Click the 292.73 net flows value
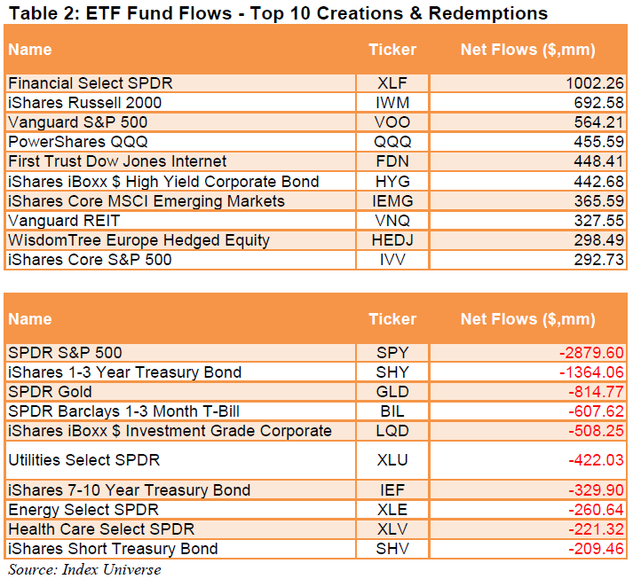 595,260
